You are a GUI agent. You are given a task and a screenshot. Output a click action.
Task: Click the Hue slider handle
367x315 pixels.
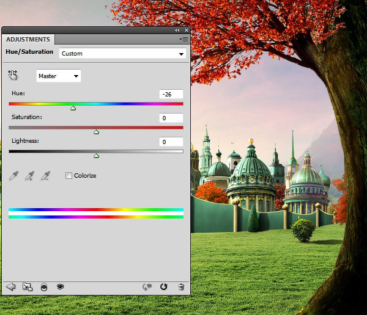[x=73, y=108]
